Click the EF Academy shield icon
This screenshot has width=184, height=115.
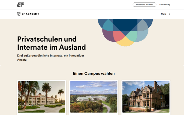19,14
